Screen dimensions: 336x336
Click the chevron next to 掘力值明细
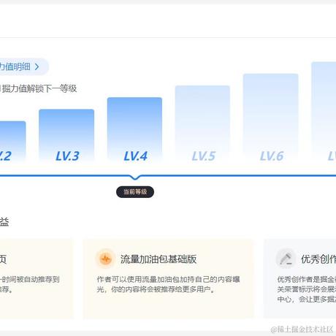[x=37, y=66]
